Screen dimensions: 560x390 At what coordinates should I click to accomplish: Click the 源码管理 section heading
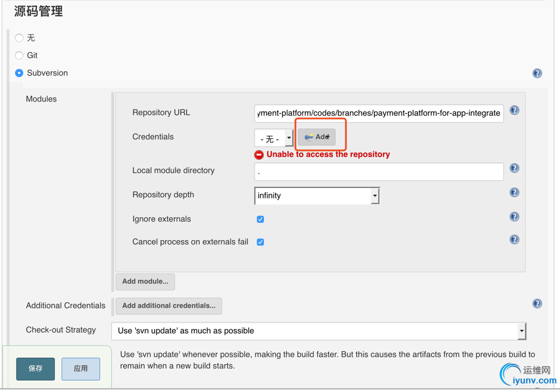pyautogui.click(x=39, y=11)
